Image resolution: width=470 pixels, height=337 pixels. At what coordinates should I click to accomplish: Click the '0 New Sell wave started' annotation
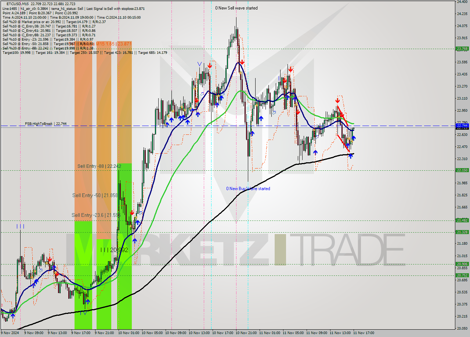coord(236,8)
